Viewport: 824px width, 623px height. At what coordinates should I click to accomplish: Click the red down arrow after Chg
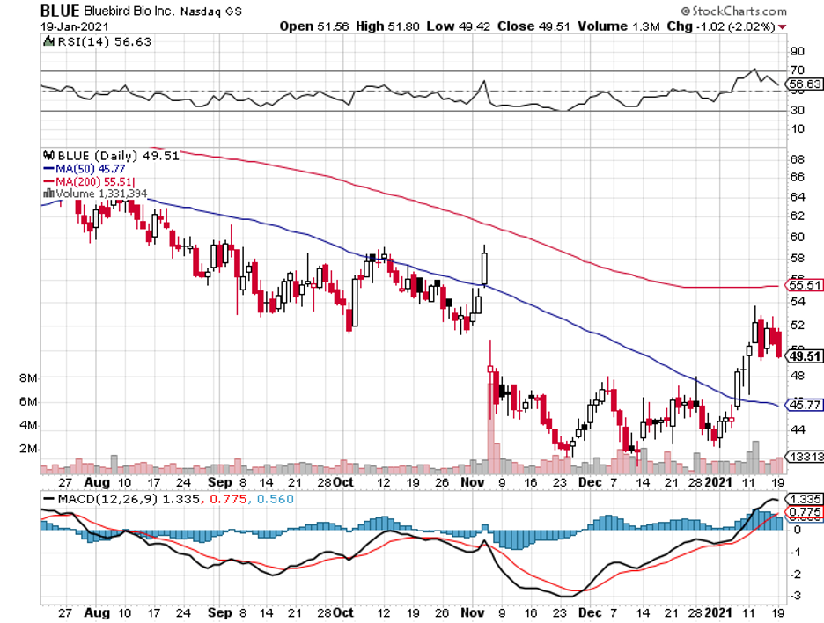pyautogui.click(x=782, y=26)
